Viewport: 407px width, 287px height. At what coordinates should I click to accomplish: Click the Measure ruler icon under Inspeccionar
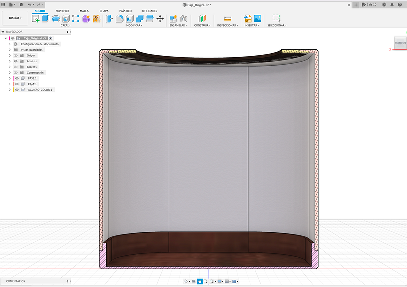click(x=228, y=18)
